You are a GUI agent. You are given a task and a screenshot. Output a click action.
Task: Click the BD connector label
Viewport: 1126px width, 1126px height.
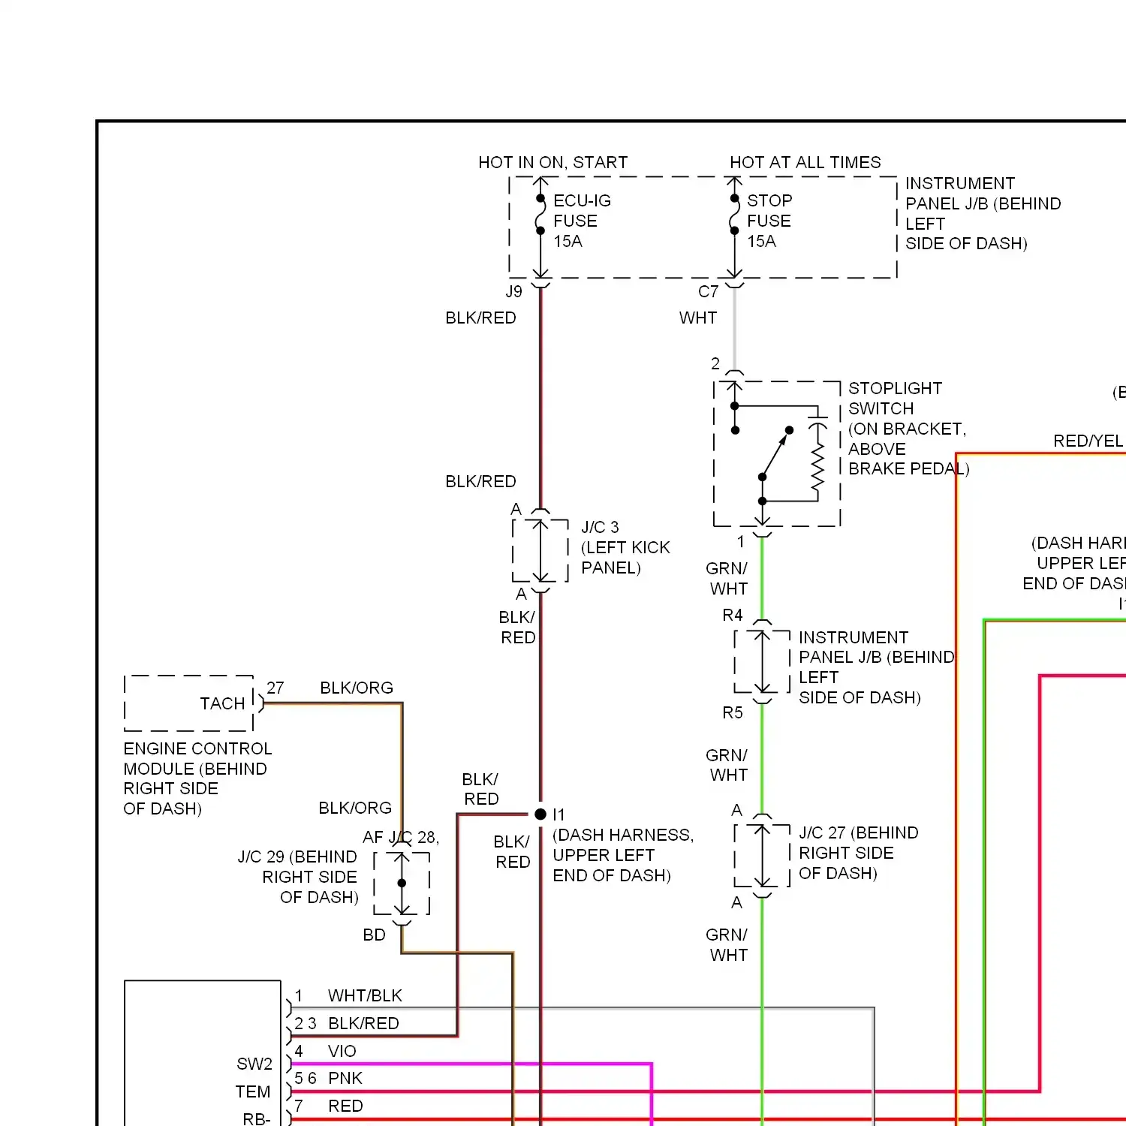[x=374, y=935]
